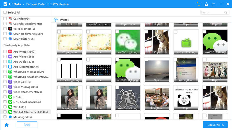Tick checkbox on 9.pic thumbnail

pos(146,60)
